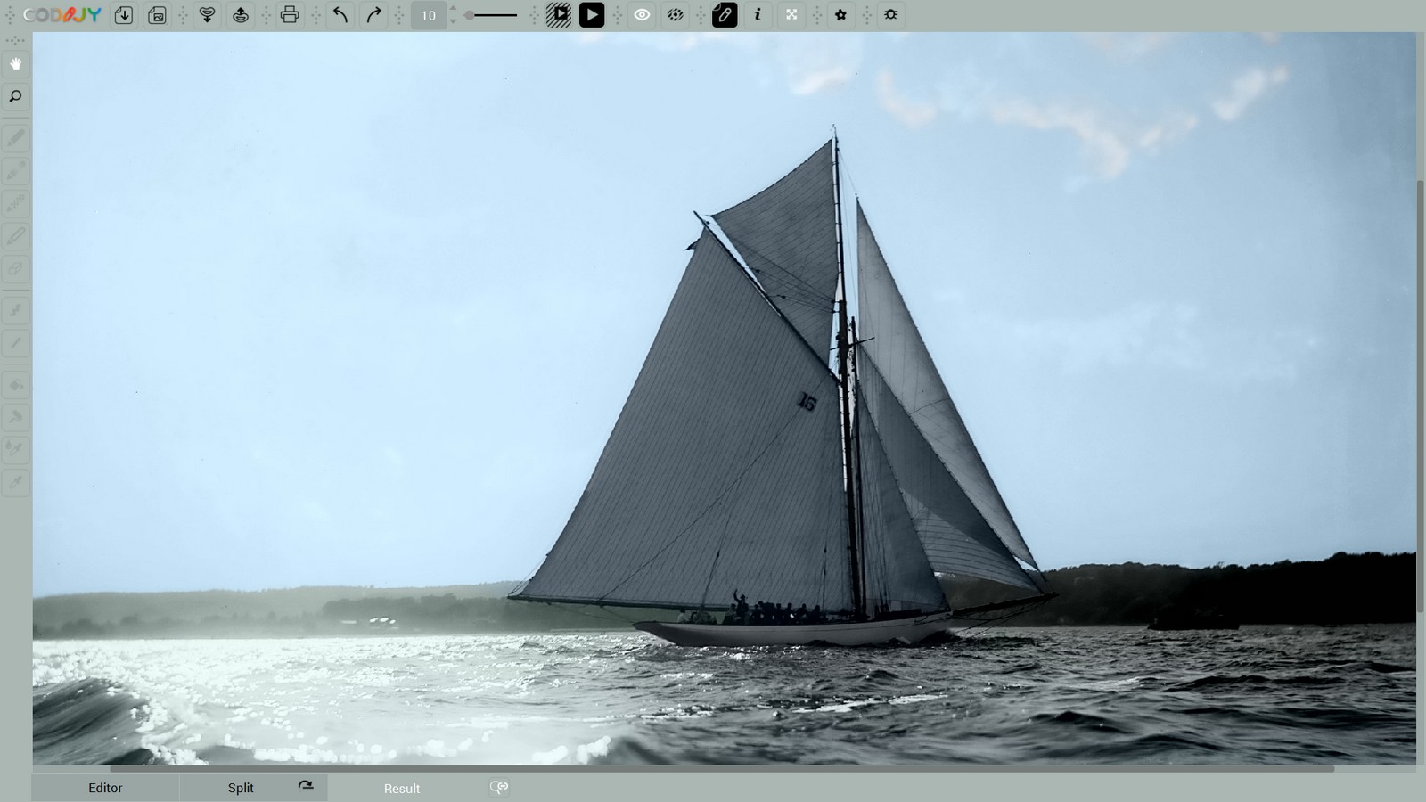This screenshot has height=802, width=1426.
Task: Select the eyedropper tool
Action: [x=15, y=482]
